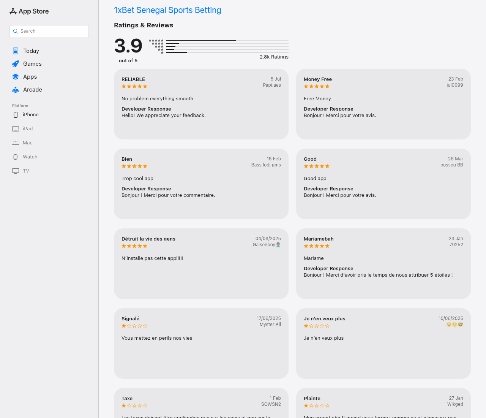Click the one-star ratings bar
This screenshot has width=486, height=418.
(227, 52)
